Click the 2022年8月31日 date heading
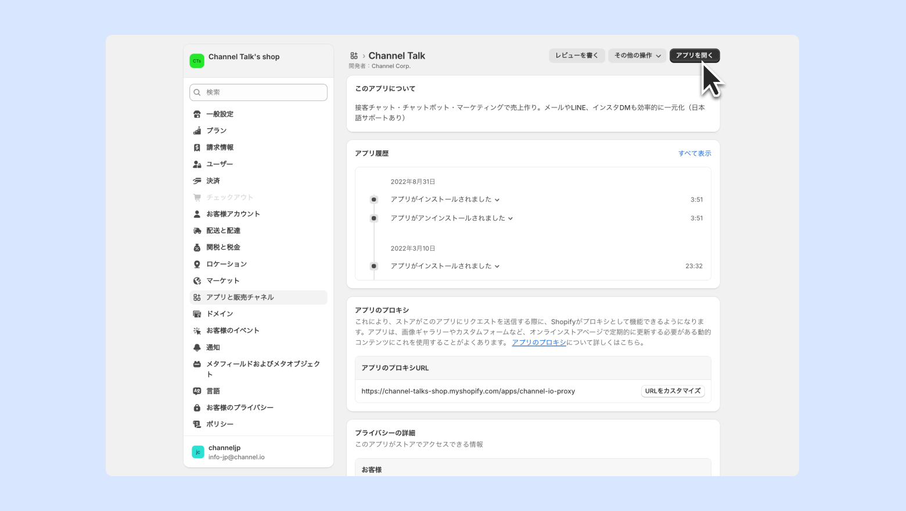 click(x=413, y=182)
